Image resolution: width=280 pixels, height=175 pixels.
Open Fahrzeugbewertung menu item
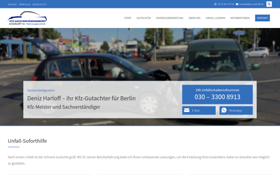170,18
